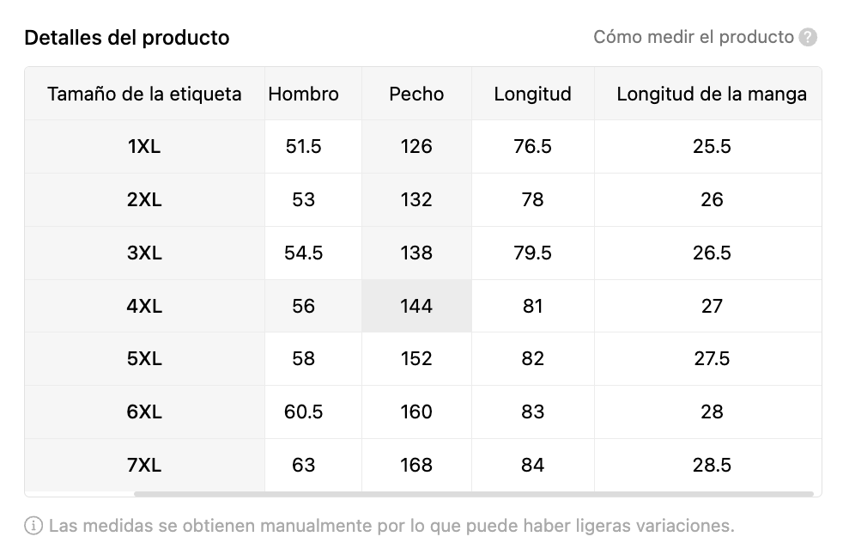
Task: Click the question mark help icon
Action: [808, 38]
